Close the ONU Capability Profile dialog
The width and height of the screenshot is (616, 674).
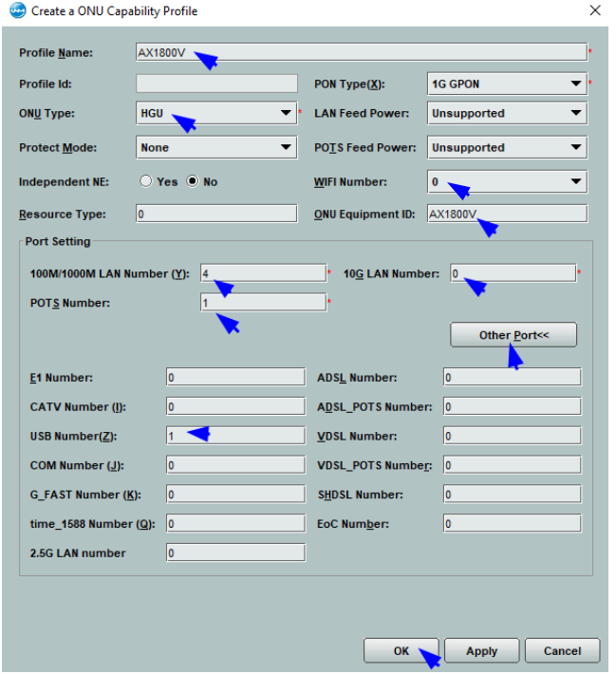pyautogui.click(x=595, y=10)
